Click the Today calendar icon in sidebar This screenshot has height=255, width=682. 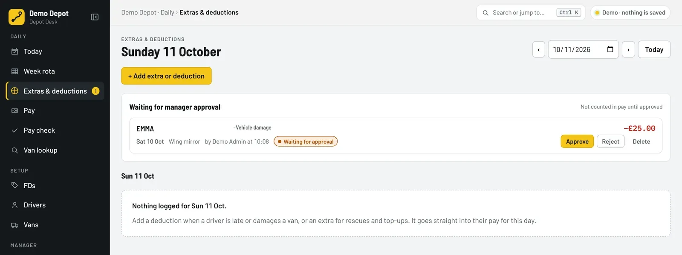14,51
